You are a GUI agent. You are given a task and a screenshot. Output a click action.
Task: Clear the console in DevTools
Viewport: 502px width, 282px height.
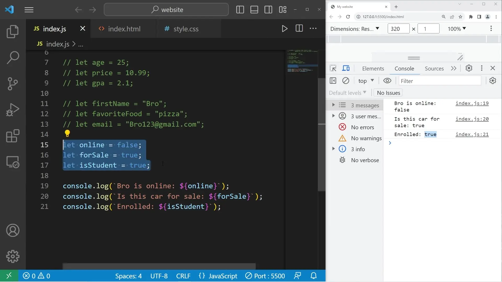coord(346,81)
